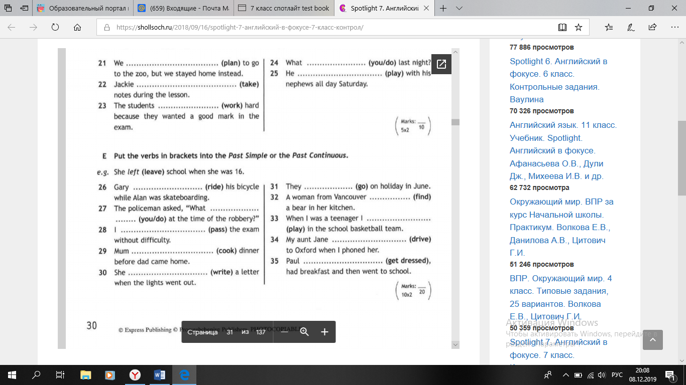
Task: Open the Action Center notifications icon
Action: click(670, 374)
